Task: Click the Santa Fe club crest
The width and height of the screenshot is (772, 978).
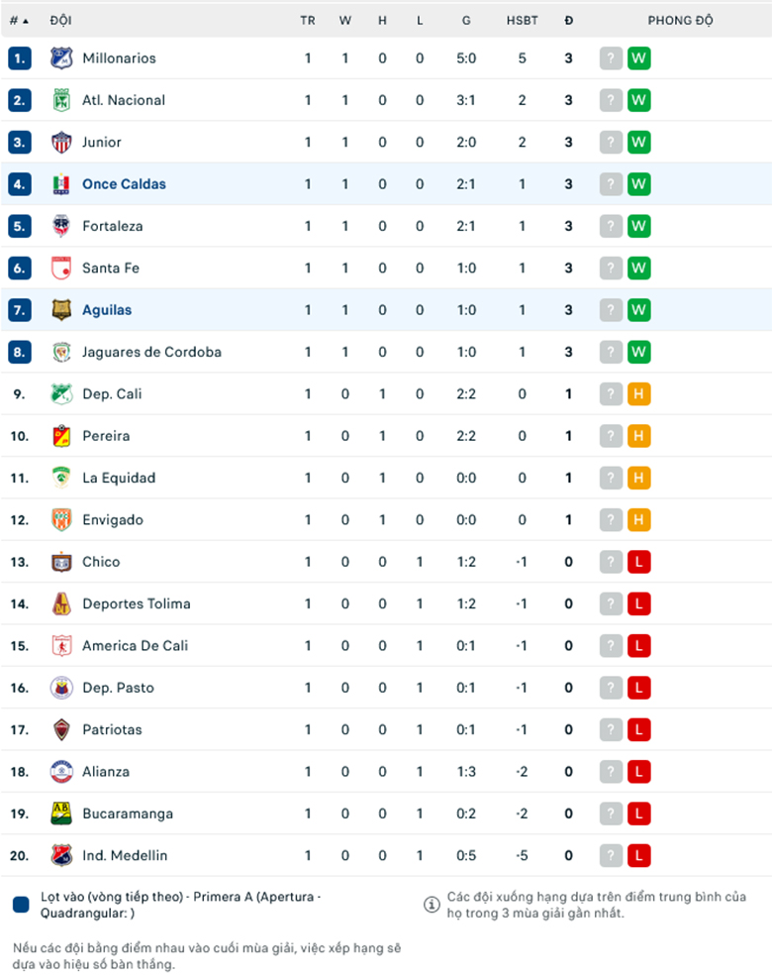Action: tap(61, 269)
